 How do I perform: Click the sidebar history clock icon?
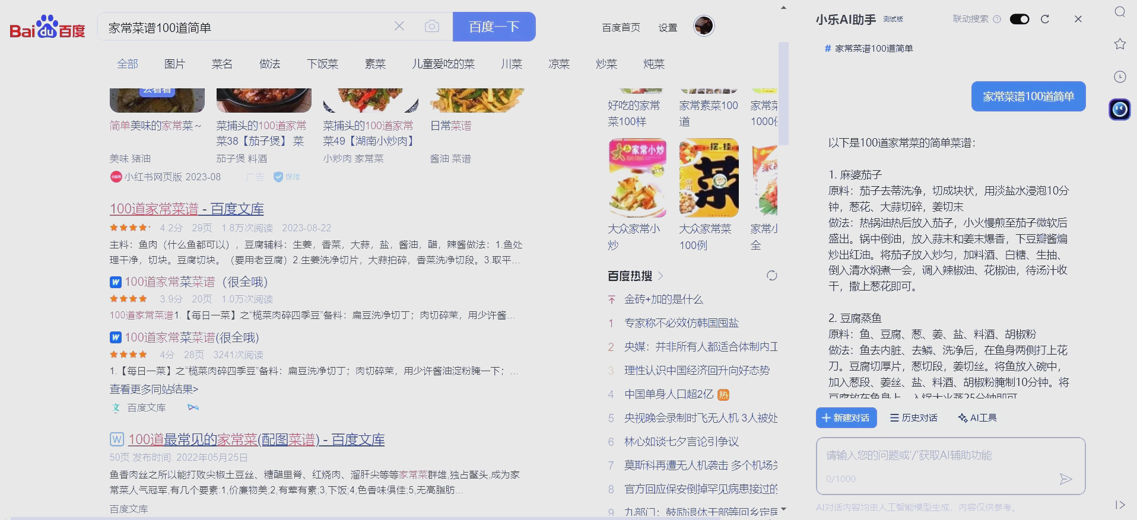[1120, 76]
